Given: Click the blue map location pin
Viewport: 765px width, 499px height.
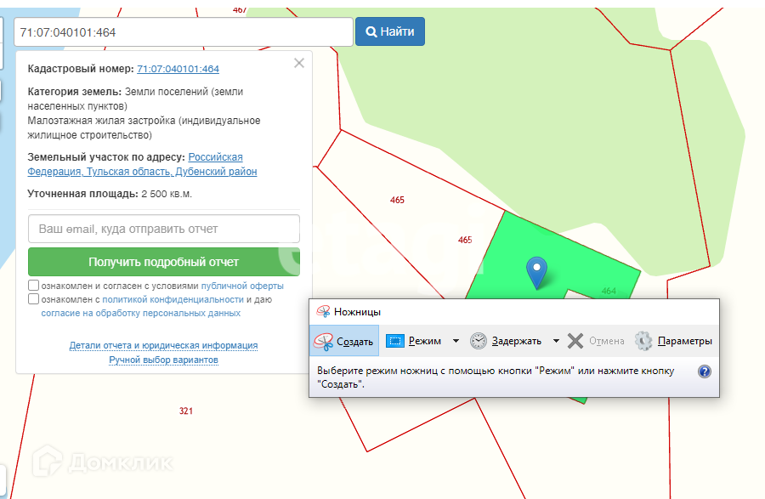Looking at the screenshot, I should [x=536, y=272].
